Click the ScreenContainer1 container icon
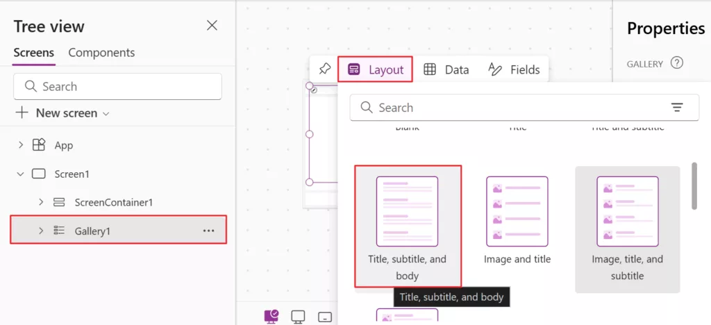Image resolution: width=711 pixels, height=325 pixels. [59, 202]
